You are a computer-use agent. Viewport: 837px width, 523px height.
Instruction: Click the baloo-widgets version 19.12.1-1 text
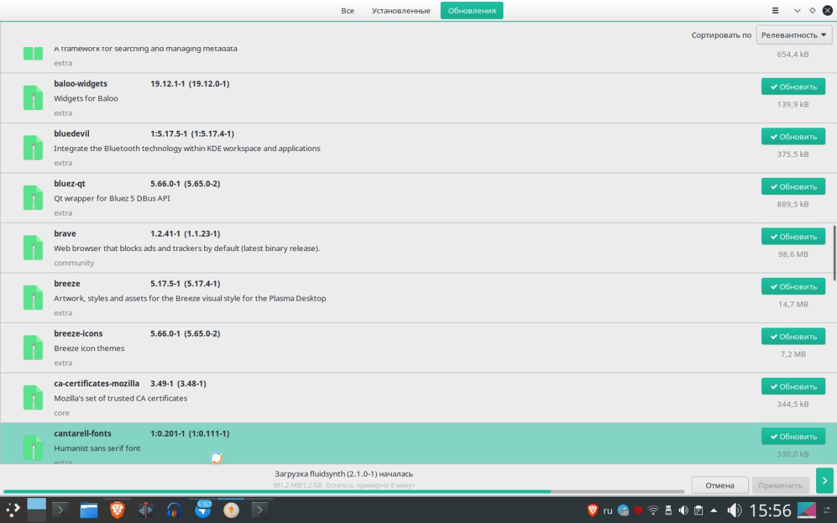[x=169, y=84]
